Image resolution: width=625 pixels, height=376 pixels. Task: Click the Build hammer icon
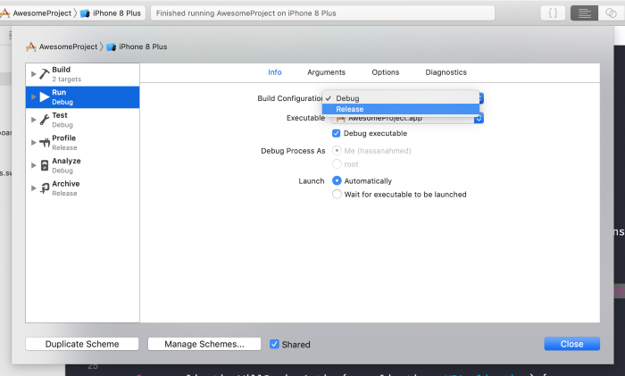click(45, 74)
